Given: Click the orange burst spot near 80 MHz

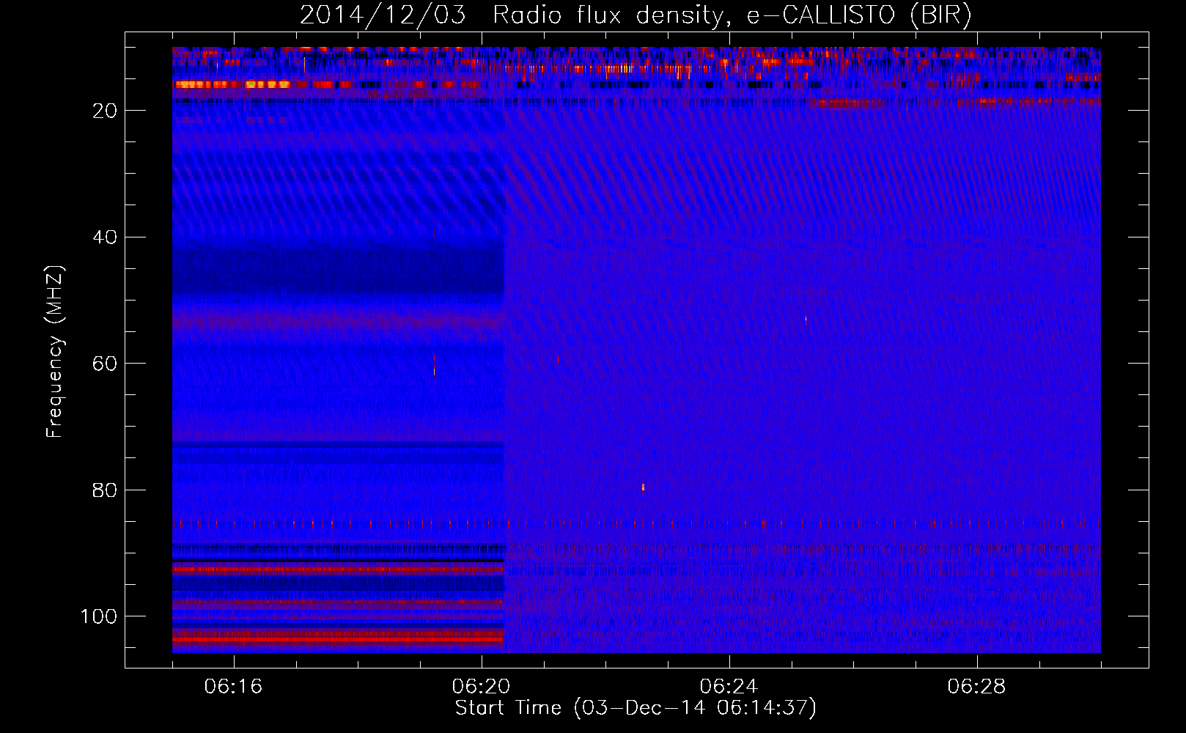Looking at the screenshot, I should [643, 487].
